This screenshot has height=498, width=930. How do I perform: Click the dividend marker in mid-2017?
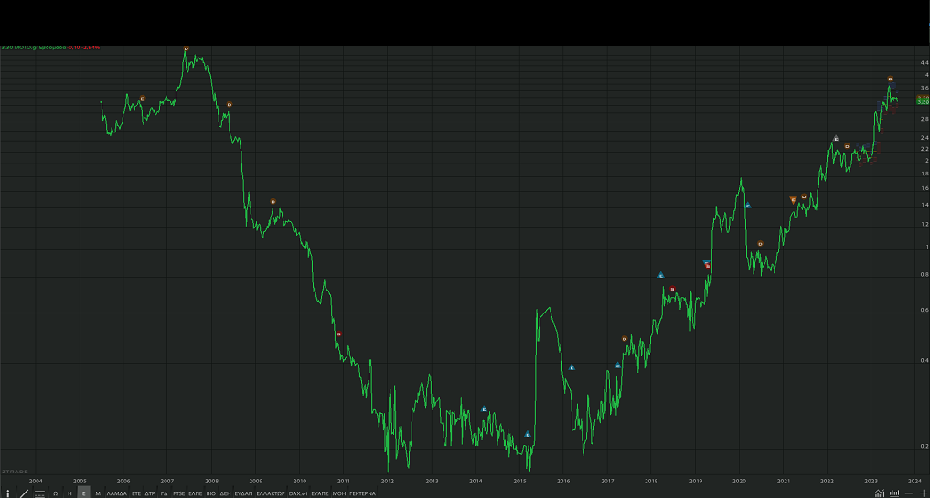[625, 338]
